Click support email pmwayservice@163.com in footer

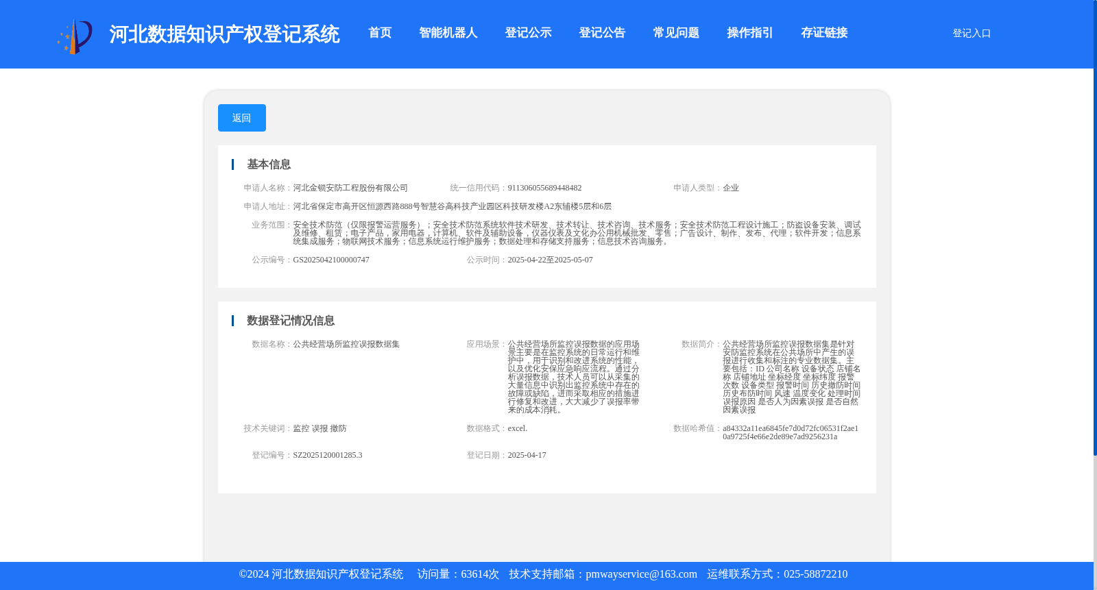pyautogui.click(x=641, y=574)
